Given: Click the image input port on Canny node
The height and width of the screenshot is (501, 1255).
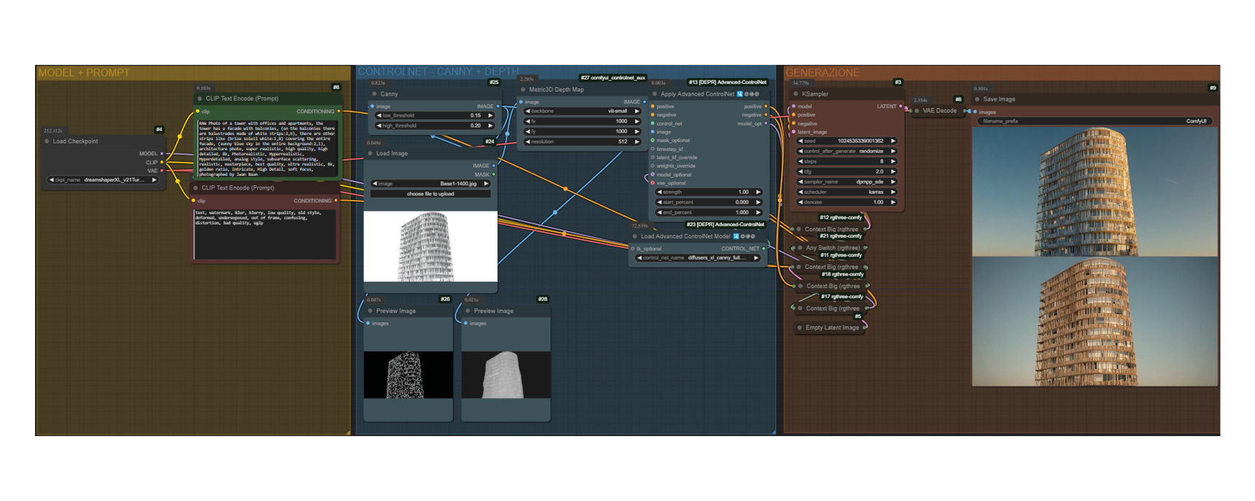Looking at the screenshot, I should (x=372, y=106).
